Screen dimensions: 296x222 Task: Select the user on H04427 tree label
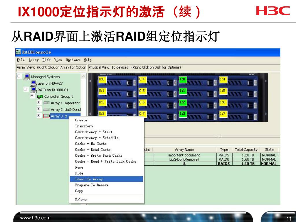[50, 83]
